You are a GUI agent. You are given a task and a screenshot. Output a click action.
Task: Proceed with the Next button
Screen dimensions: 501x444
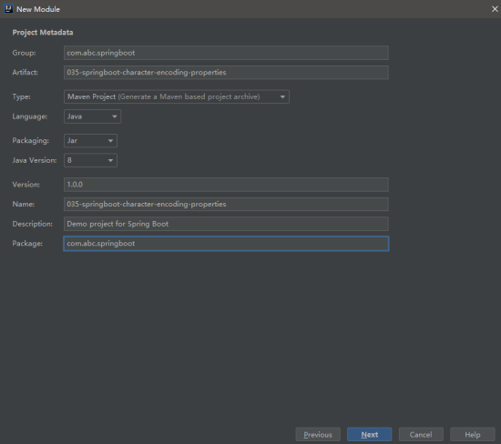tap(369, 434)
